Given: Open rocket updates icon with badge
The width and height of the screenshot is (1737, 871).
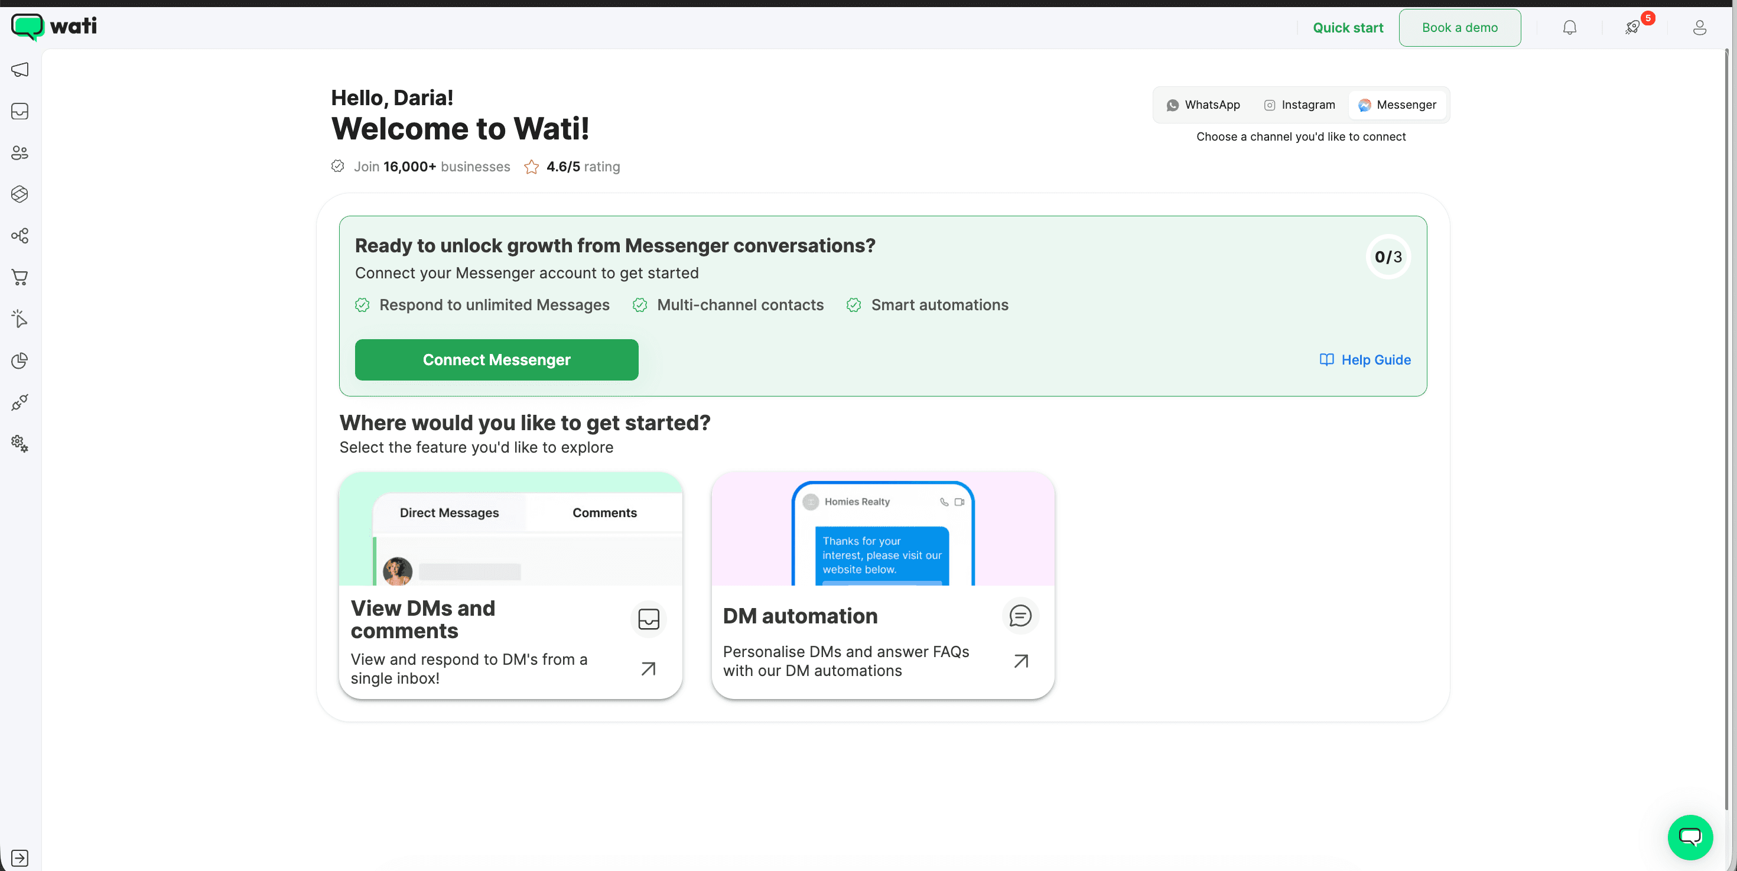Looking at the screenshot, I should pos(1633,28).
